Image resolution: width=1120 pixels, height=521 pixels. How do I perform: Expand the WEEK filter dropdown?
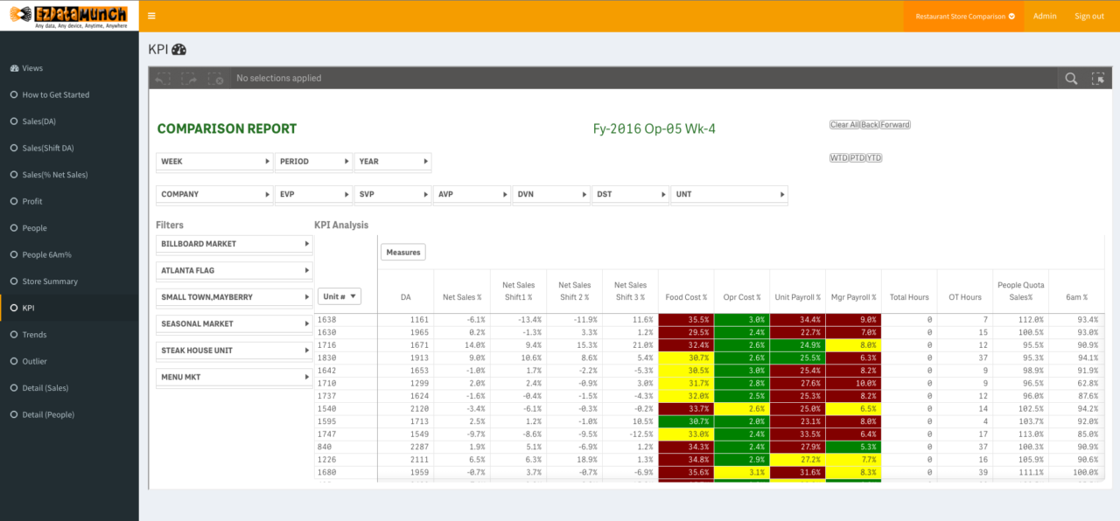pos(214,161)
